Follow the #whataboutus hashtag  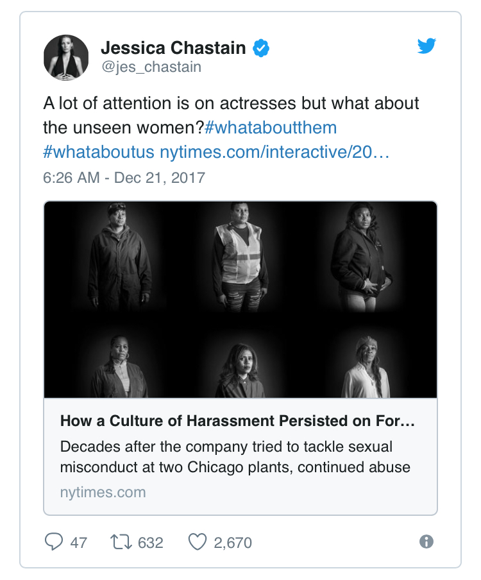(x=99, y=152)
